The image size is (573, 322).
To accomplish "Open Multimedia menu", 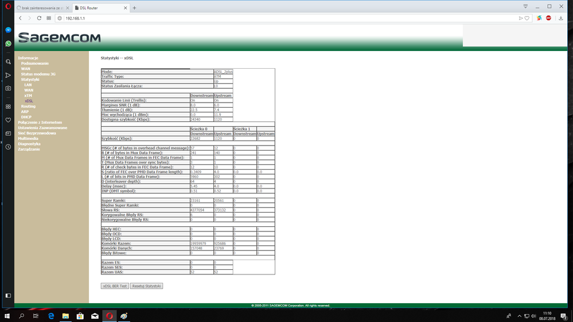I will [x=28, y=138].
